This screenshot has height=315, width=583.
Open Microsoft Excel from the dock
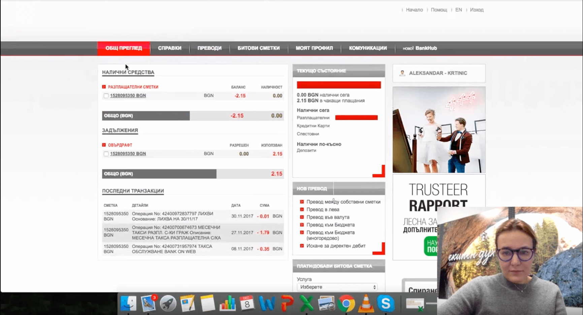tap(306, 303)
